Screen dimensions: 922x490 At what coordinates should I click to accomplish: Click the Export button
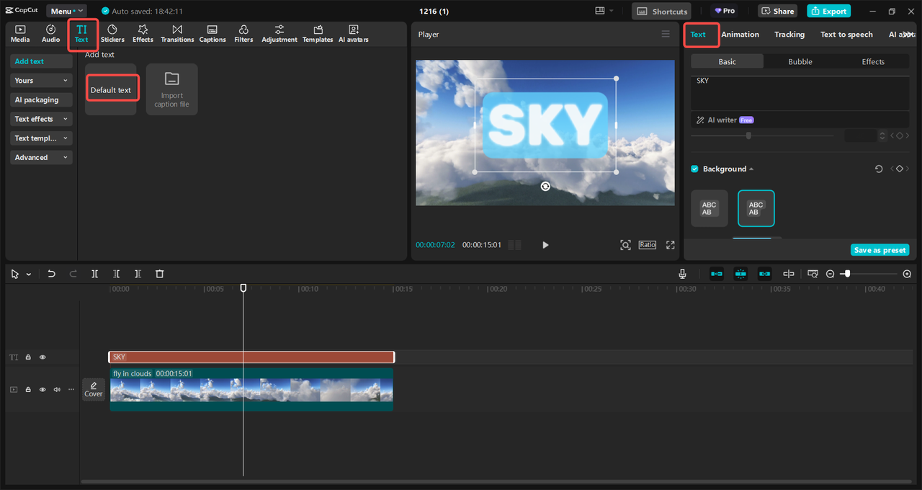(x=828, y=11)
